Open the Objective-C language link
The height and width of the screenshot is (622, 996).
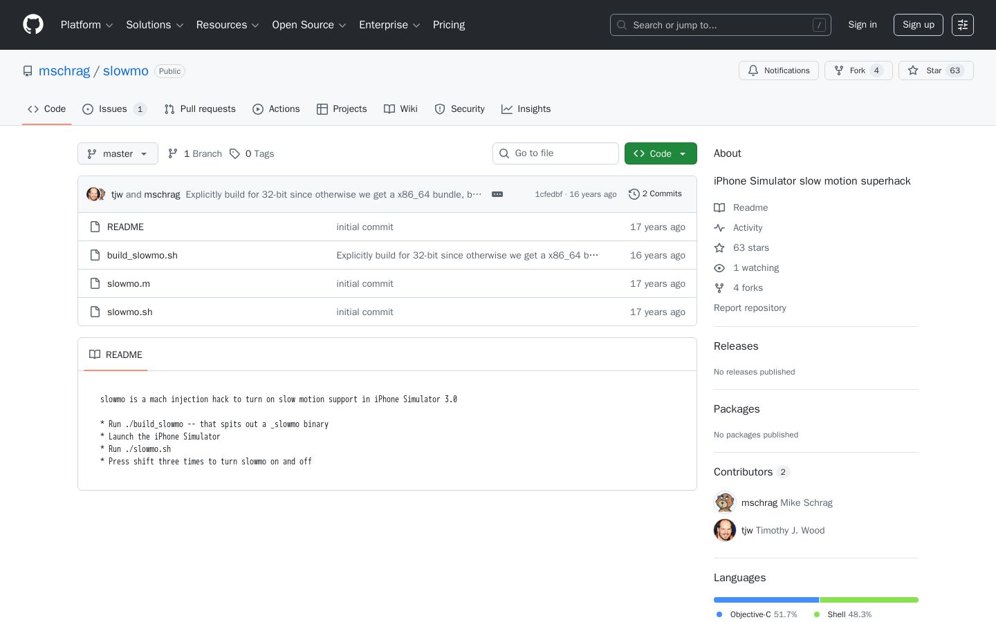[x=757, y=614]
